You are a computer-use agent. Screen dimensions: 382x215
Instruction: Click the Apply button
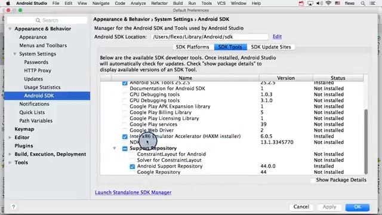coord(329,207)
